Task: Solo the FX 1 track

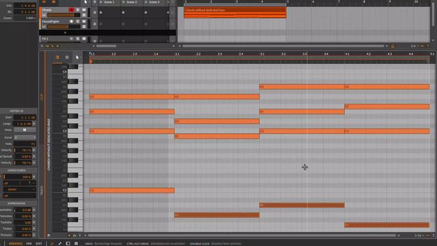Action: click(78, 39)
